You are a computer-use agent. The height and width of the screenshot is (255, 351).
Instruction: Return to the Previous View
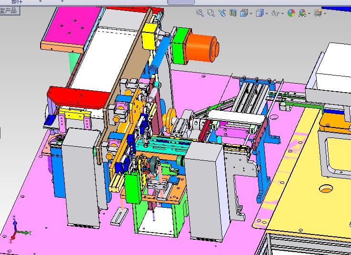pyautogui.click(x=222, y=13)
